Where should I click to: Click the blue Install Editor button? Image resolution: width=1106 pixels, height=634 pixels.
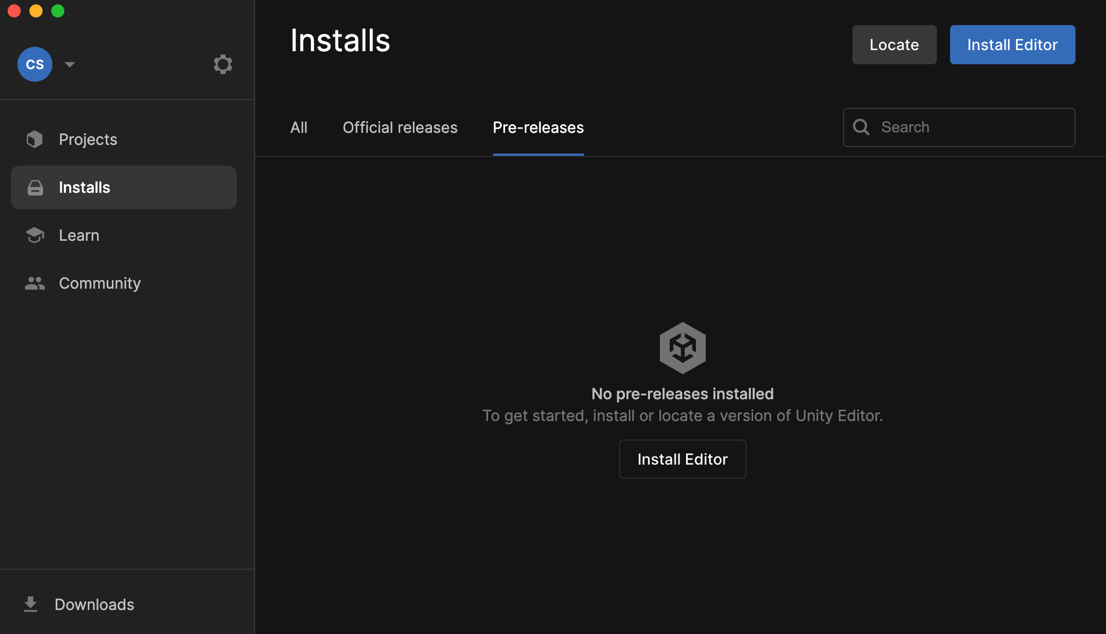click(1013, 45)
